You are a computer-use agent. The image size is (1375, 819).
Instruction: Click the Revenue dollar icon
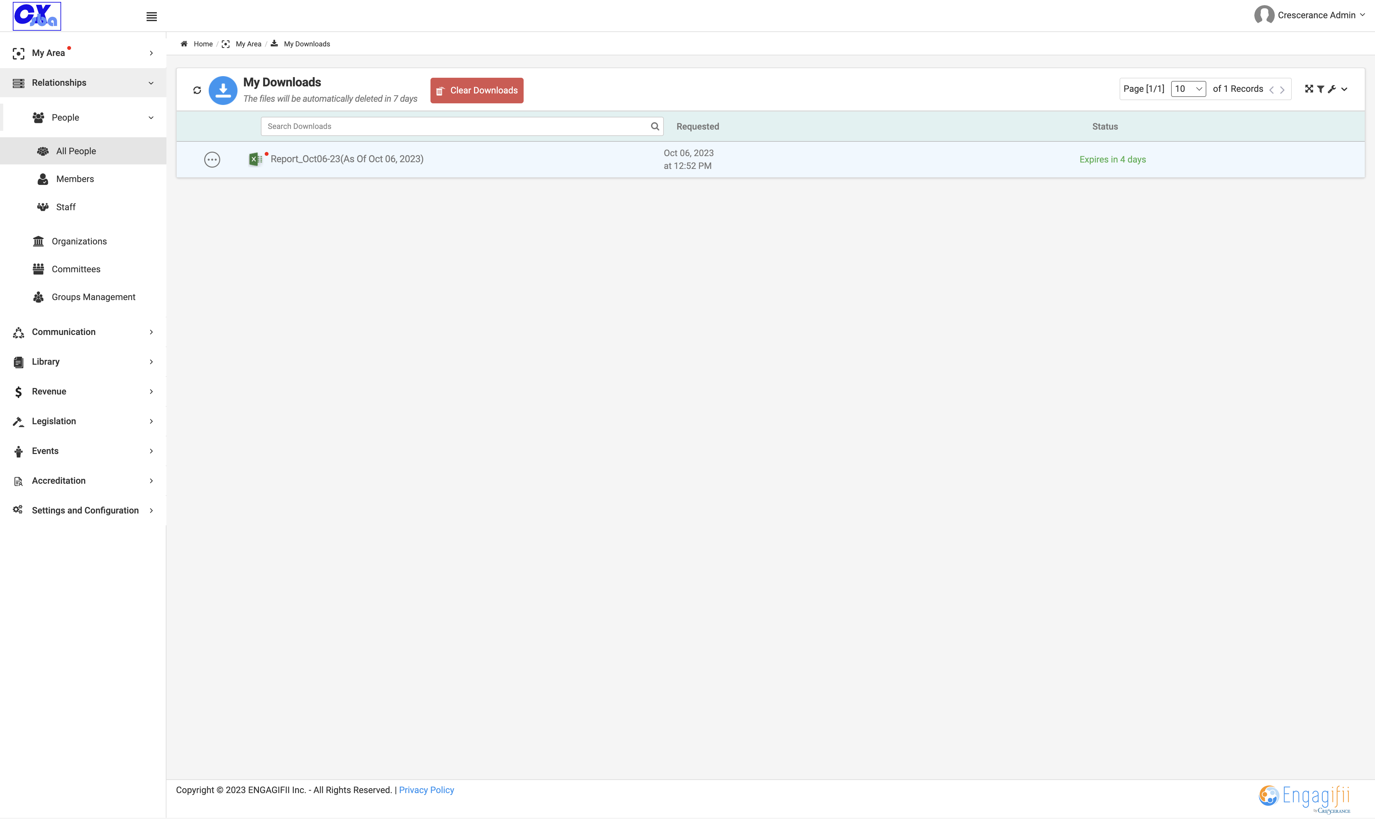click(18, 392)
